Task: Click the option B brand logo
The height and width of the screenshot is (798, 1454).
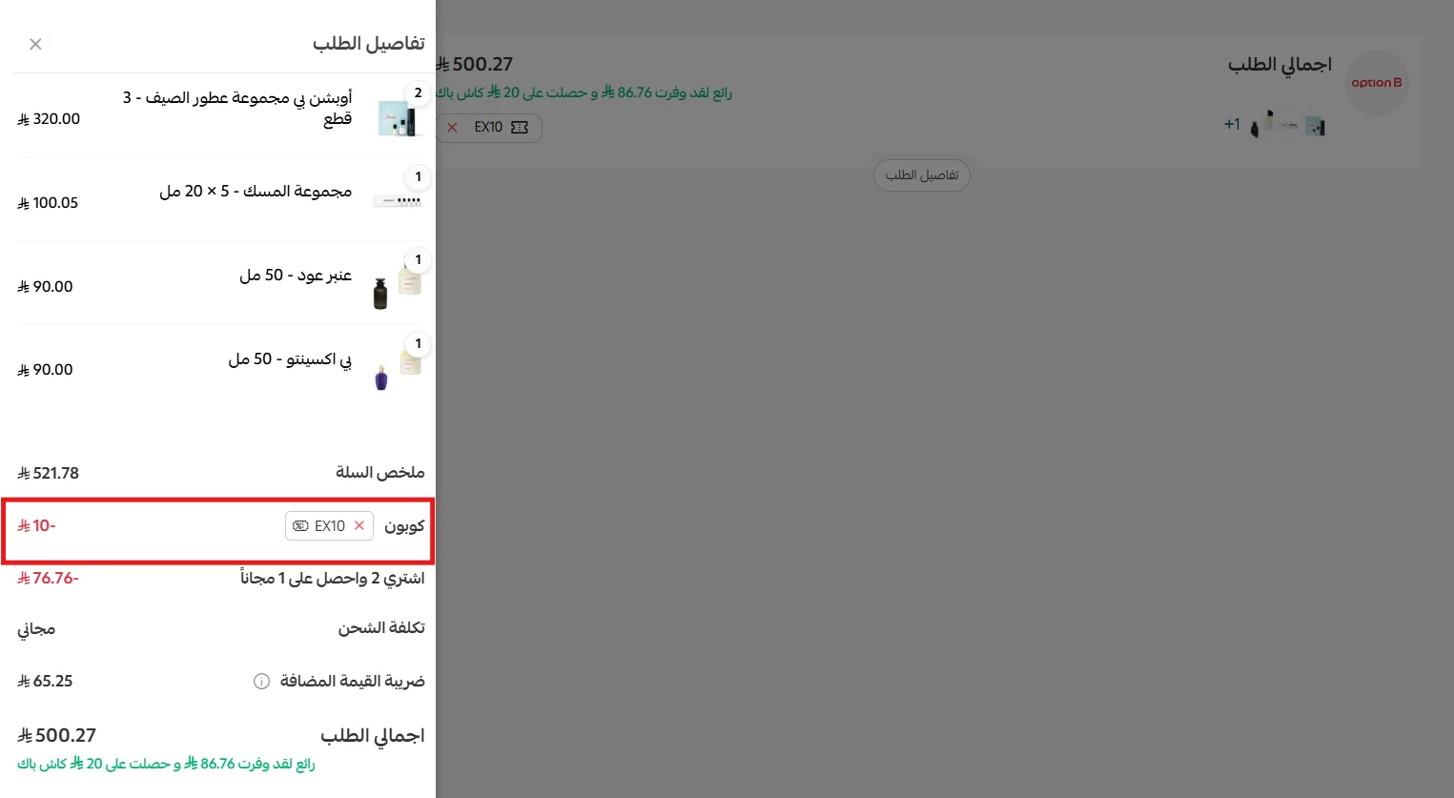Action: (1376, 83)
